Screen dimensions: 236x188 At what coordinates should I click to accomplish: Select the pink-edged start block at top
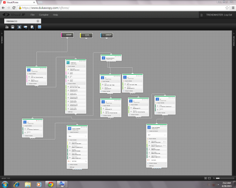[67, 35]
